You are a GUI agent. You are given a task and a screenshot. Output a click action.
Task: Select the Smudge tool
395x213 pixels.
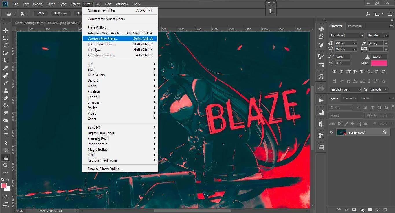[x=6, y=113]
